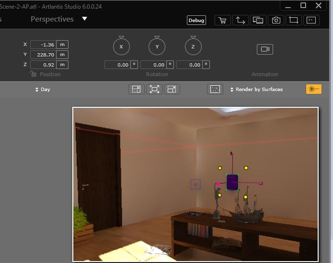Select the crop frame icon

click(x=294, y=21)
